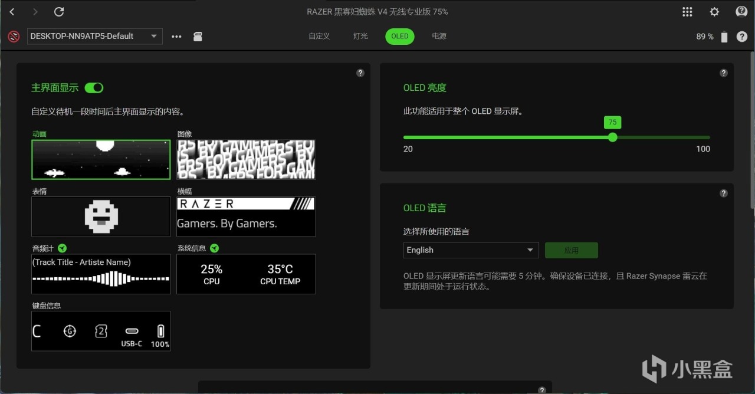The width and height of the screenshot is (755, 394).
Task: Select the 横幅 Razer banner thumbnail
Action: coord(246,216)
